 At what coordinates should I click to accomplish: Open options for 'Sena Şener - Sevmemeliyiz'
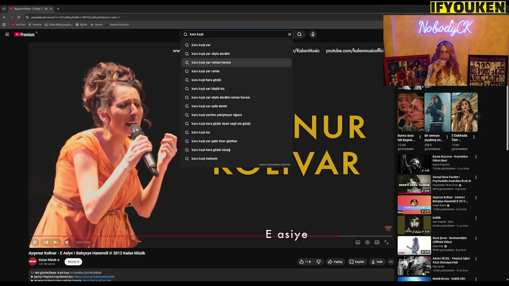pyautogui.click(x=476, y=238)
